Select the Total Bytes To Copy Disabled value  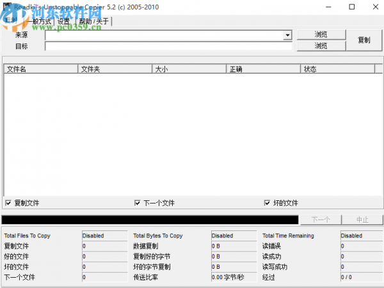(234, 236)
